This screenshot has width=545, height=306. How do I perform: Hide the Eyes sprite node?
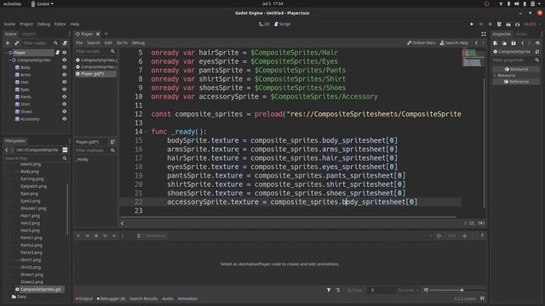65,89
